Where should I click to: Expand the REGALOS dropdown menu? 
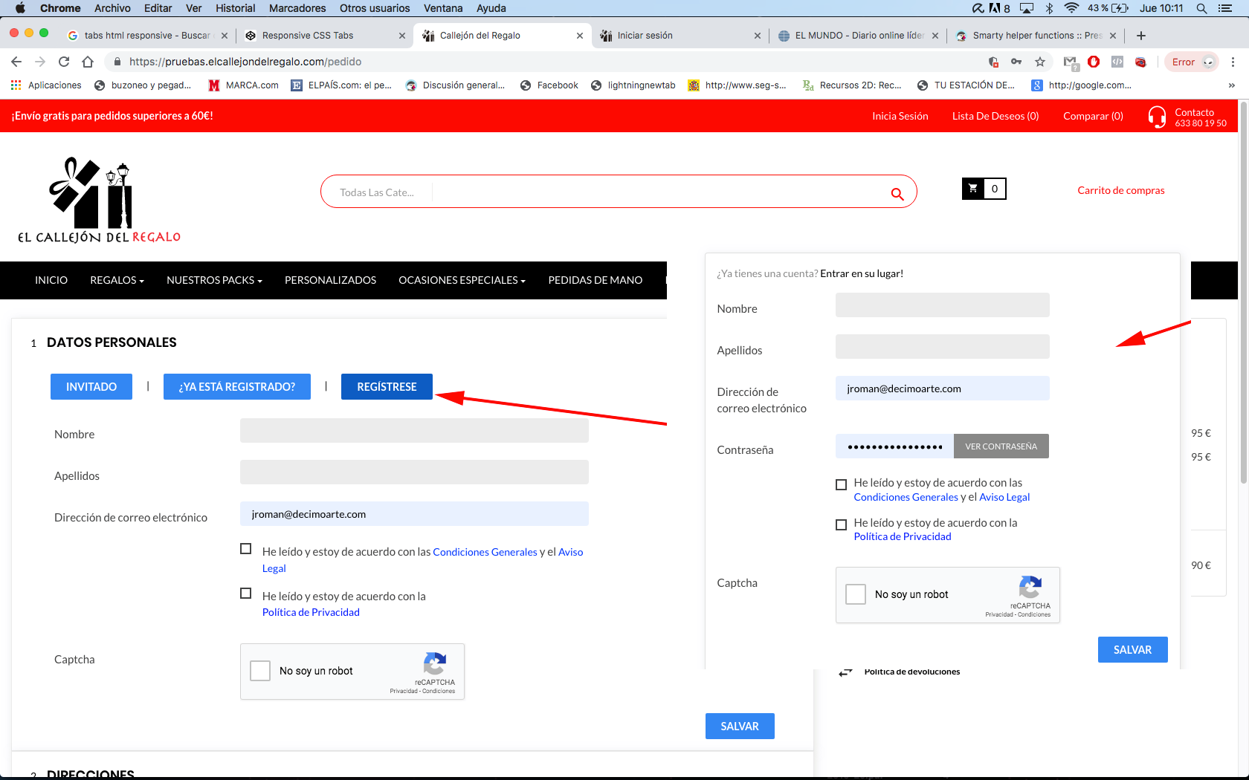117,280
